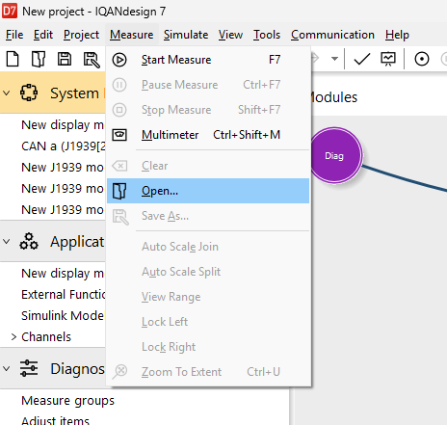Click the Diagnostics section header label

point(77,369)
